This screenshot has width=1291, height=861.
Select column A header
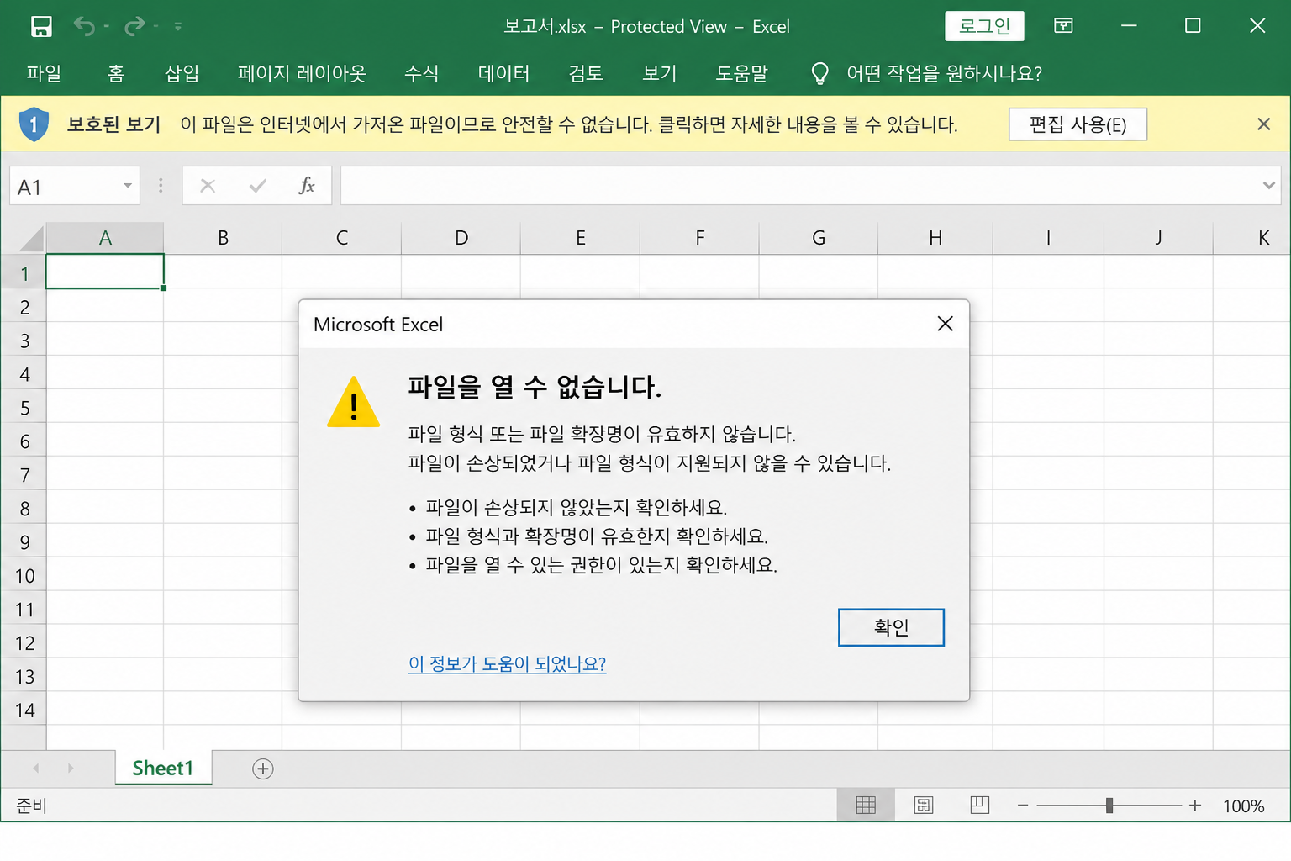(x=105, y=238)
